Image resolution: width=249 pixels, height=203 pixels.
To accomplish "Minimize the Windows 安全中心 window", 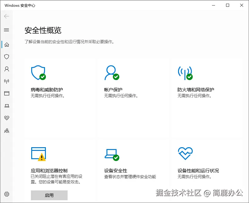I will click(x=214, y=5).
